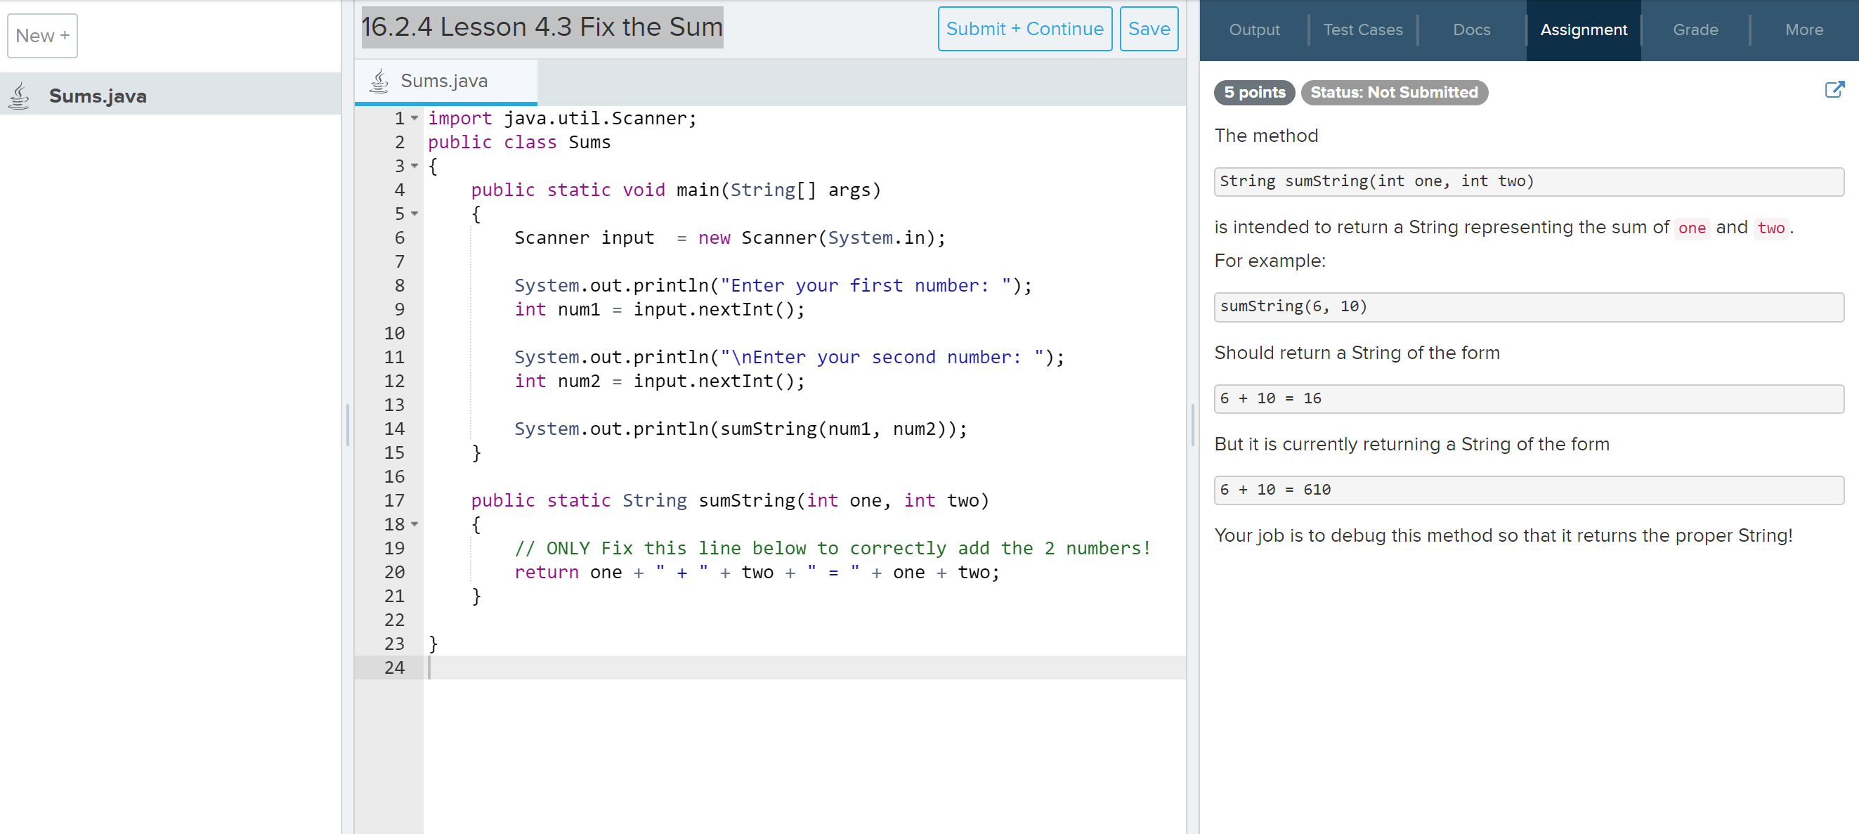Expand line 3 code block toggle

[x=414, y=166]
